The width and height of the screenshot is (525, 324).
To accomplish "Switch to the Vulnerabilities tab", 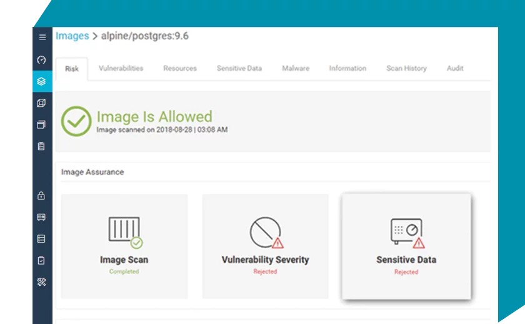I will tap(121, 68).
